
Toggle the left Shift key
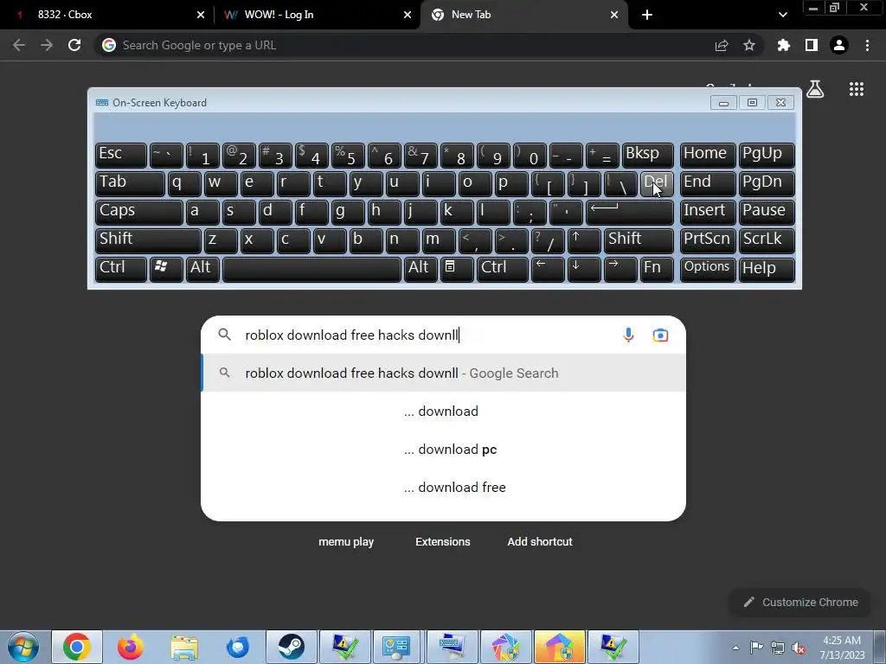point(147,241)
